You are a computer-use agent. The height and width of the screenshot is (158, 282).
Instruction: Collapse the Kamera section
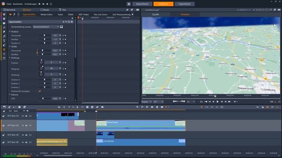tap(10, 95)
